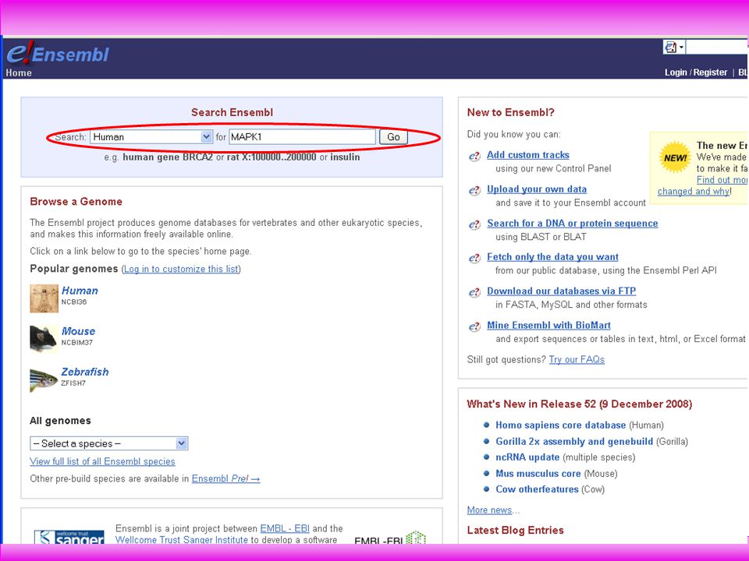
Task: Click the Register link in header
Action: click(x=710, y=72)
